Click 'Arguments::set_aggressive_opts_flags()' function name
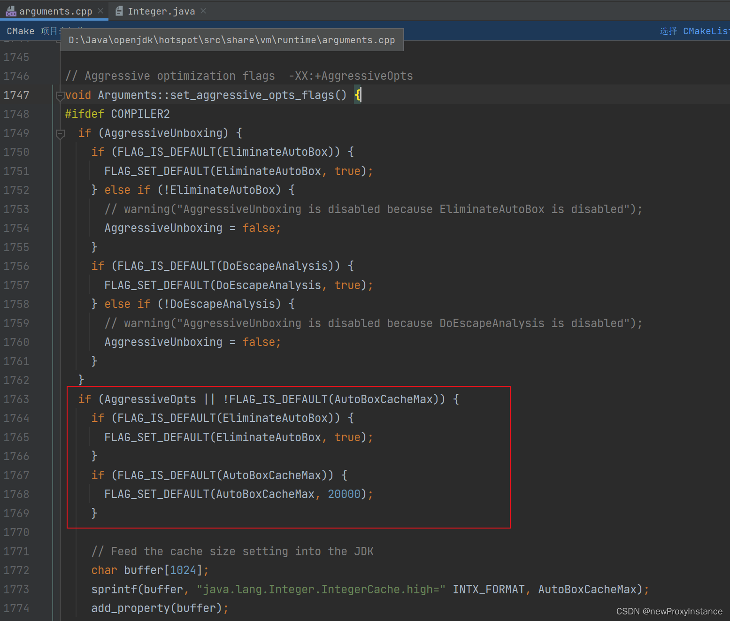The height and width of the screenshot is (621, 730). [223, 95]
